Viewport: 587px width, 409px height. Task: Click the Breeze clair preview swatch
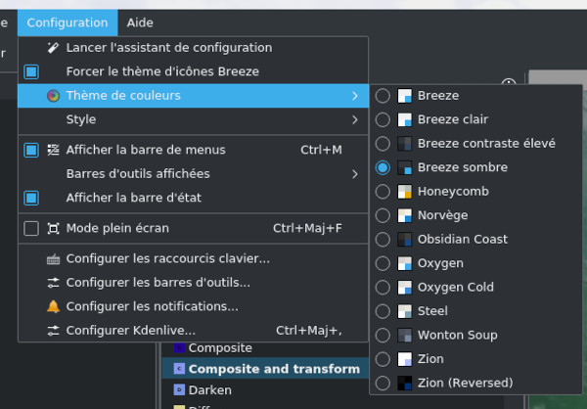(x=405, y=119)
